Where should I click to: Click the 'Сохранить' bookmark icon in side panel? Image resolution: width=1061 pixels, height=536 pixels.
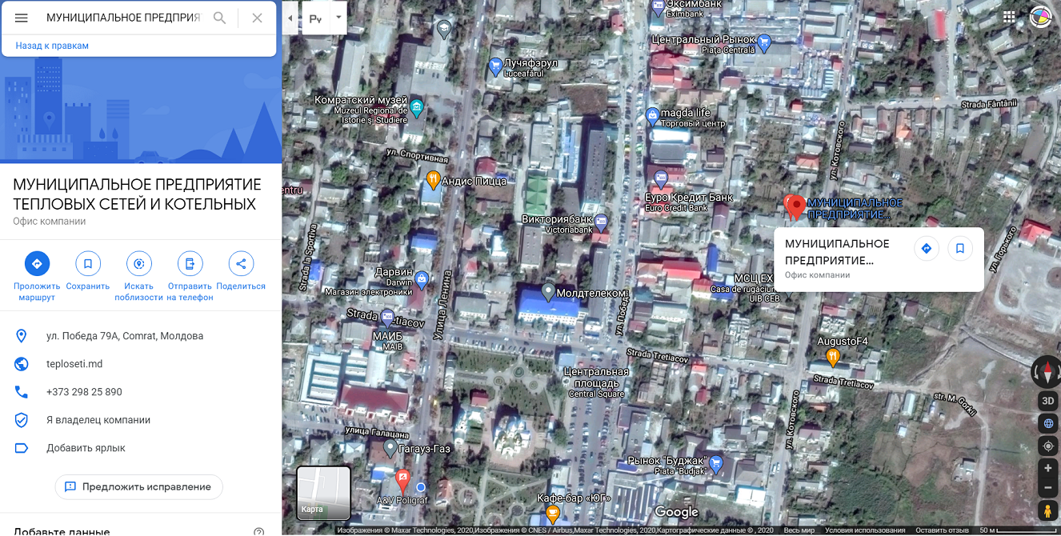tap(88, 263)
